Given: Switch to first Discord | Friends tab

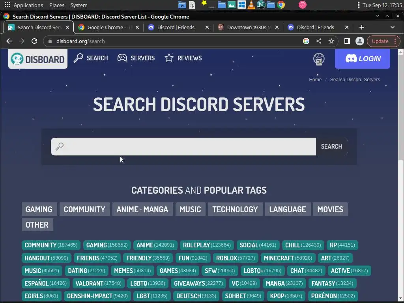Looking at the screenshot, I should pos(178,27).
